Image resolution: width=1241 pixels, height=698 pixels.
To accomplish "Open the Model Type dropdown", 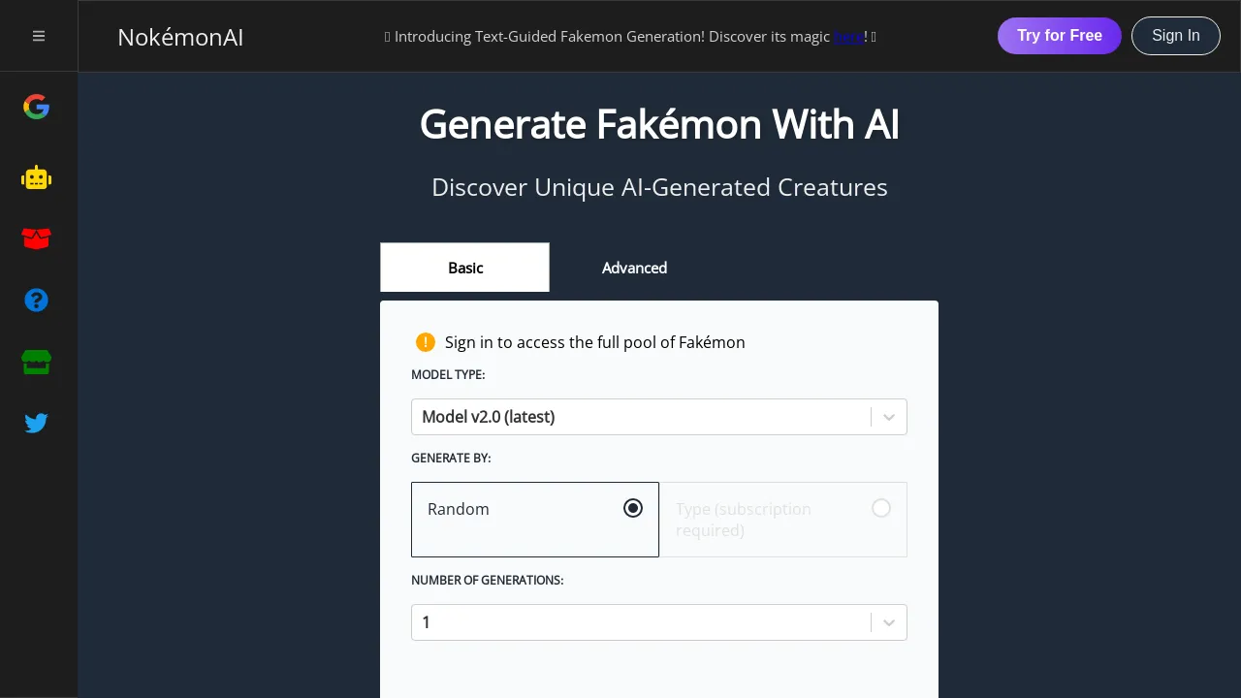I will pos(659,417).
